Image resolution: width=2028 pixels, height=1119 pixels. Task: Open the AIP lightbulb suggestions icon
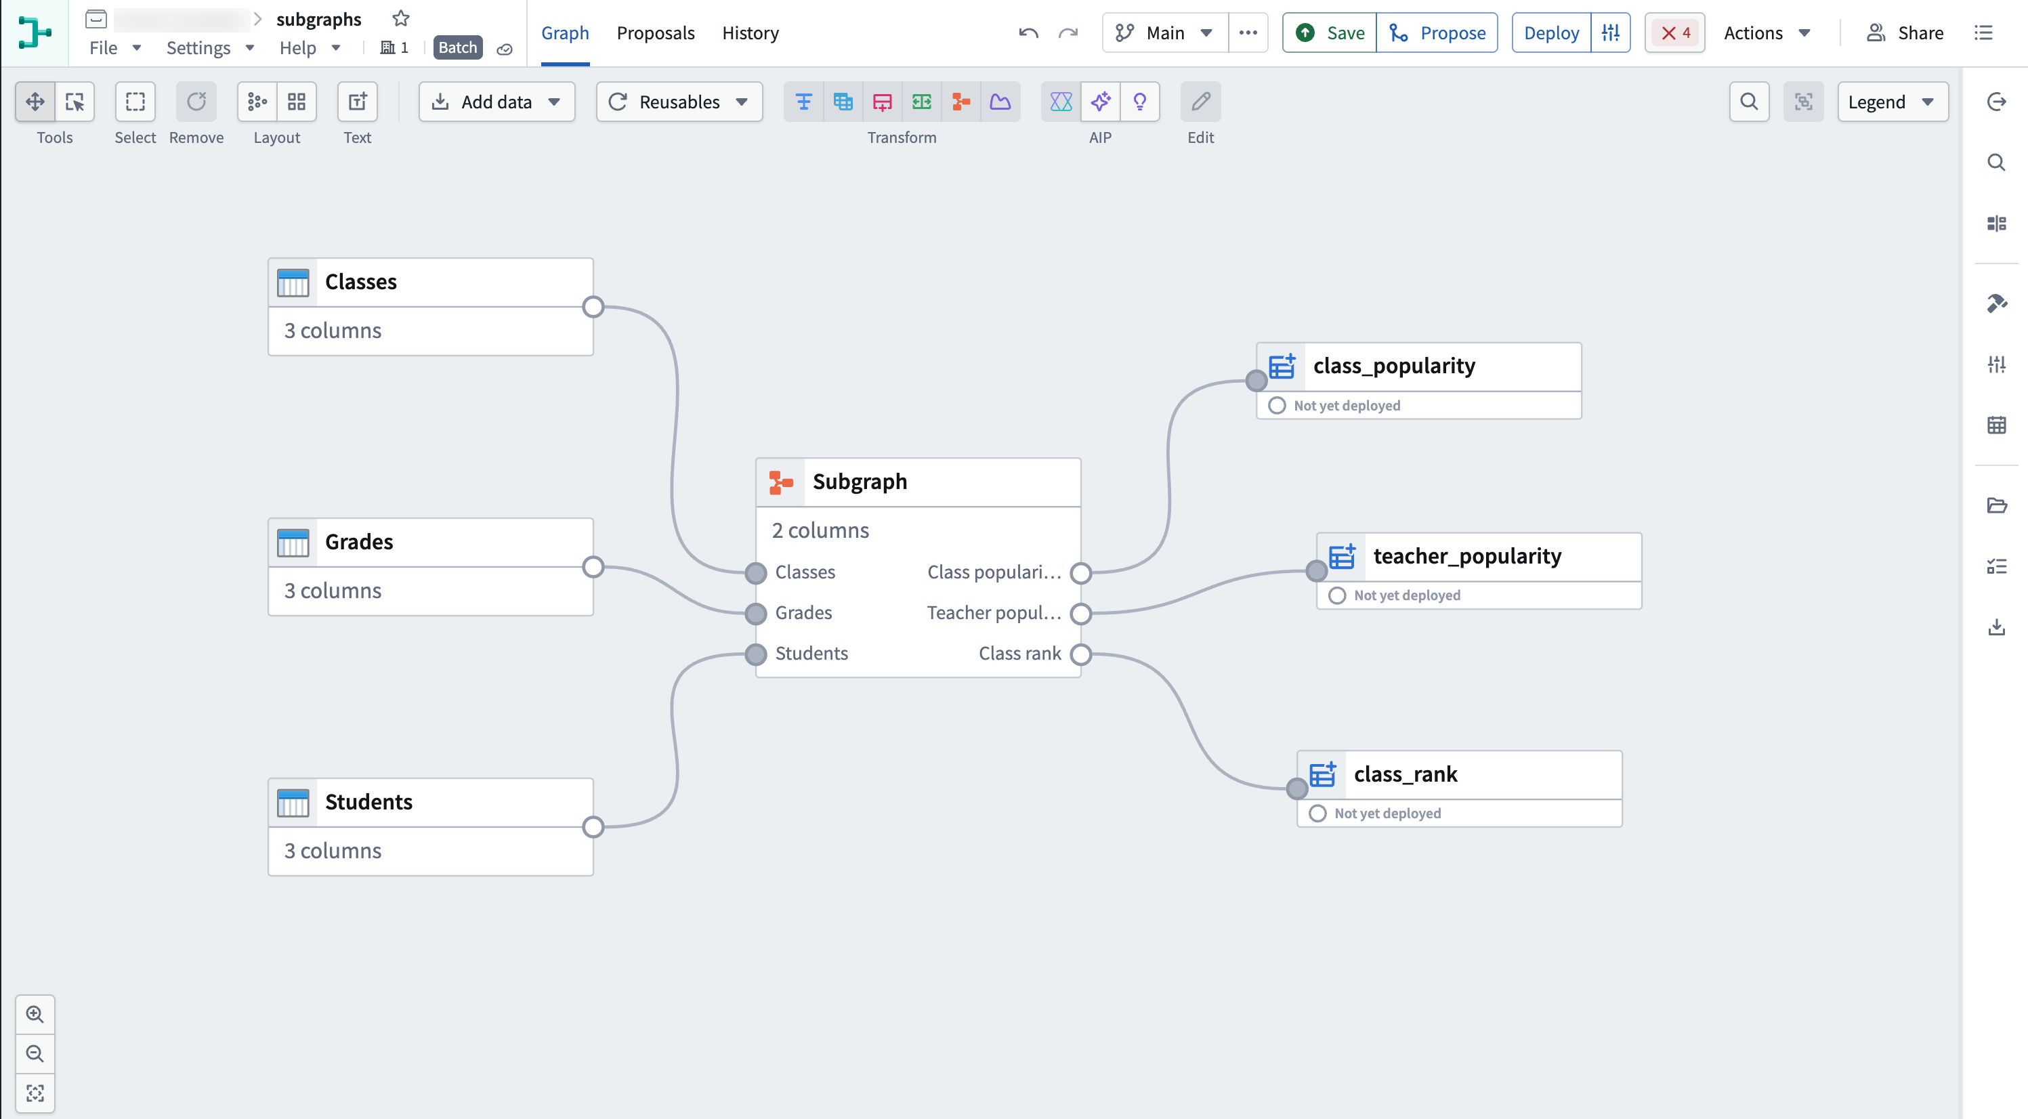click(1139, 102)
